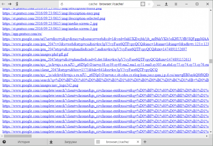
Task: Add a new tab with plus
Action: coord(145,142)
